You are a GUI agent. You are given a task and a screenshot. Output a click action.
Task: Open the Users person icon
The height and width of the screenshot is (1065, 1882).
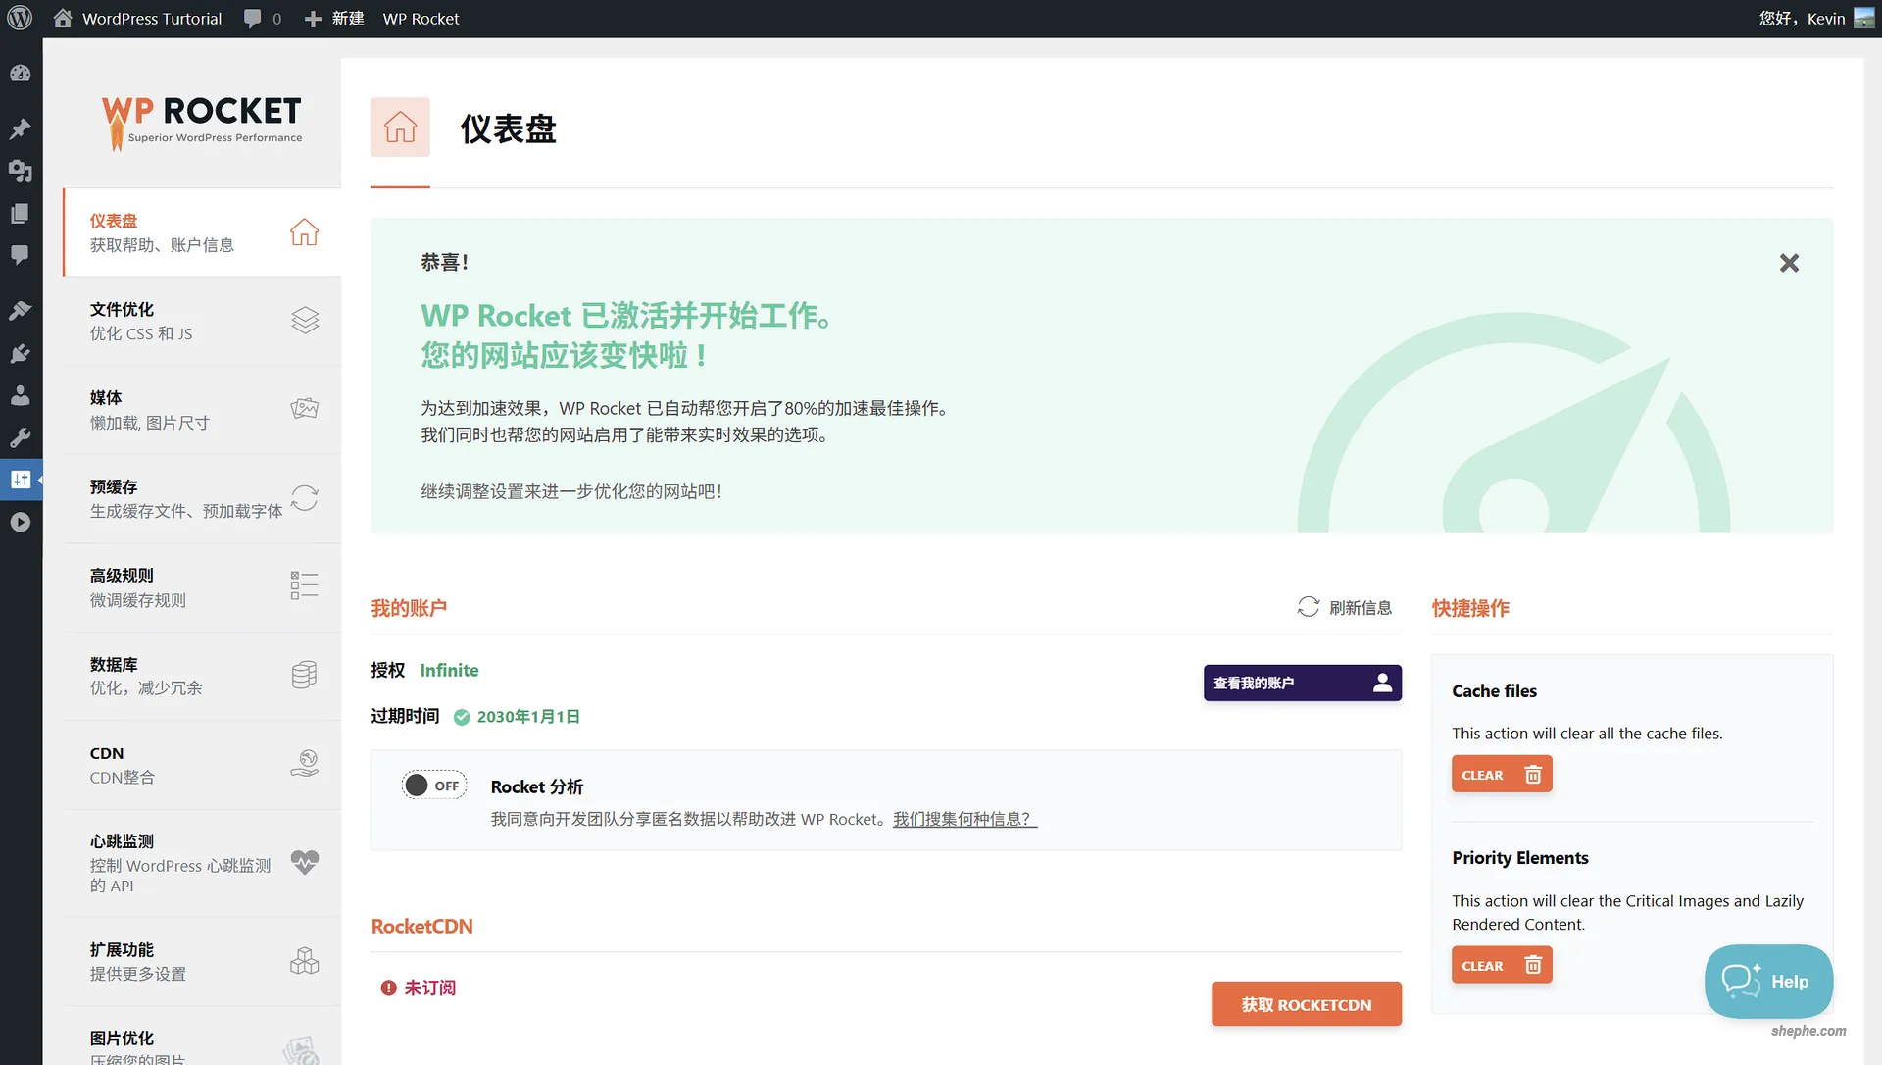click(x=21, y=395)
